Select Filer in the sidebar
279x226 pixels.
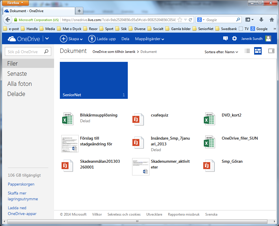pyautogui.click(x=28, y=64)
